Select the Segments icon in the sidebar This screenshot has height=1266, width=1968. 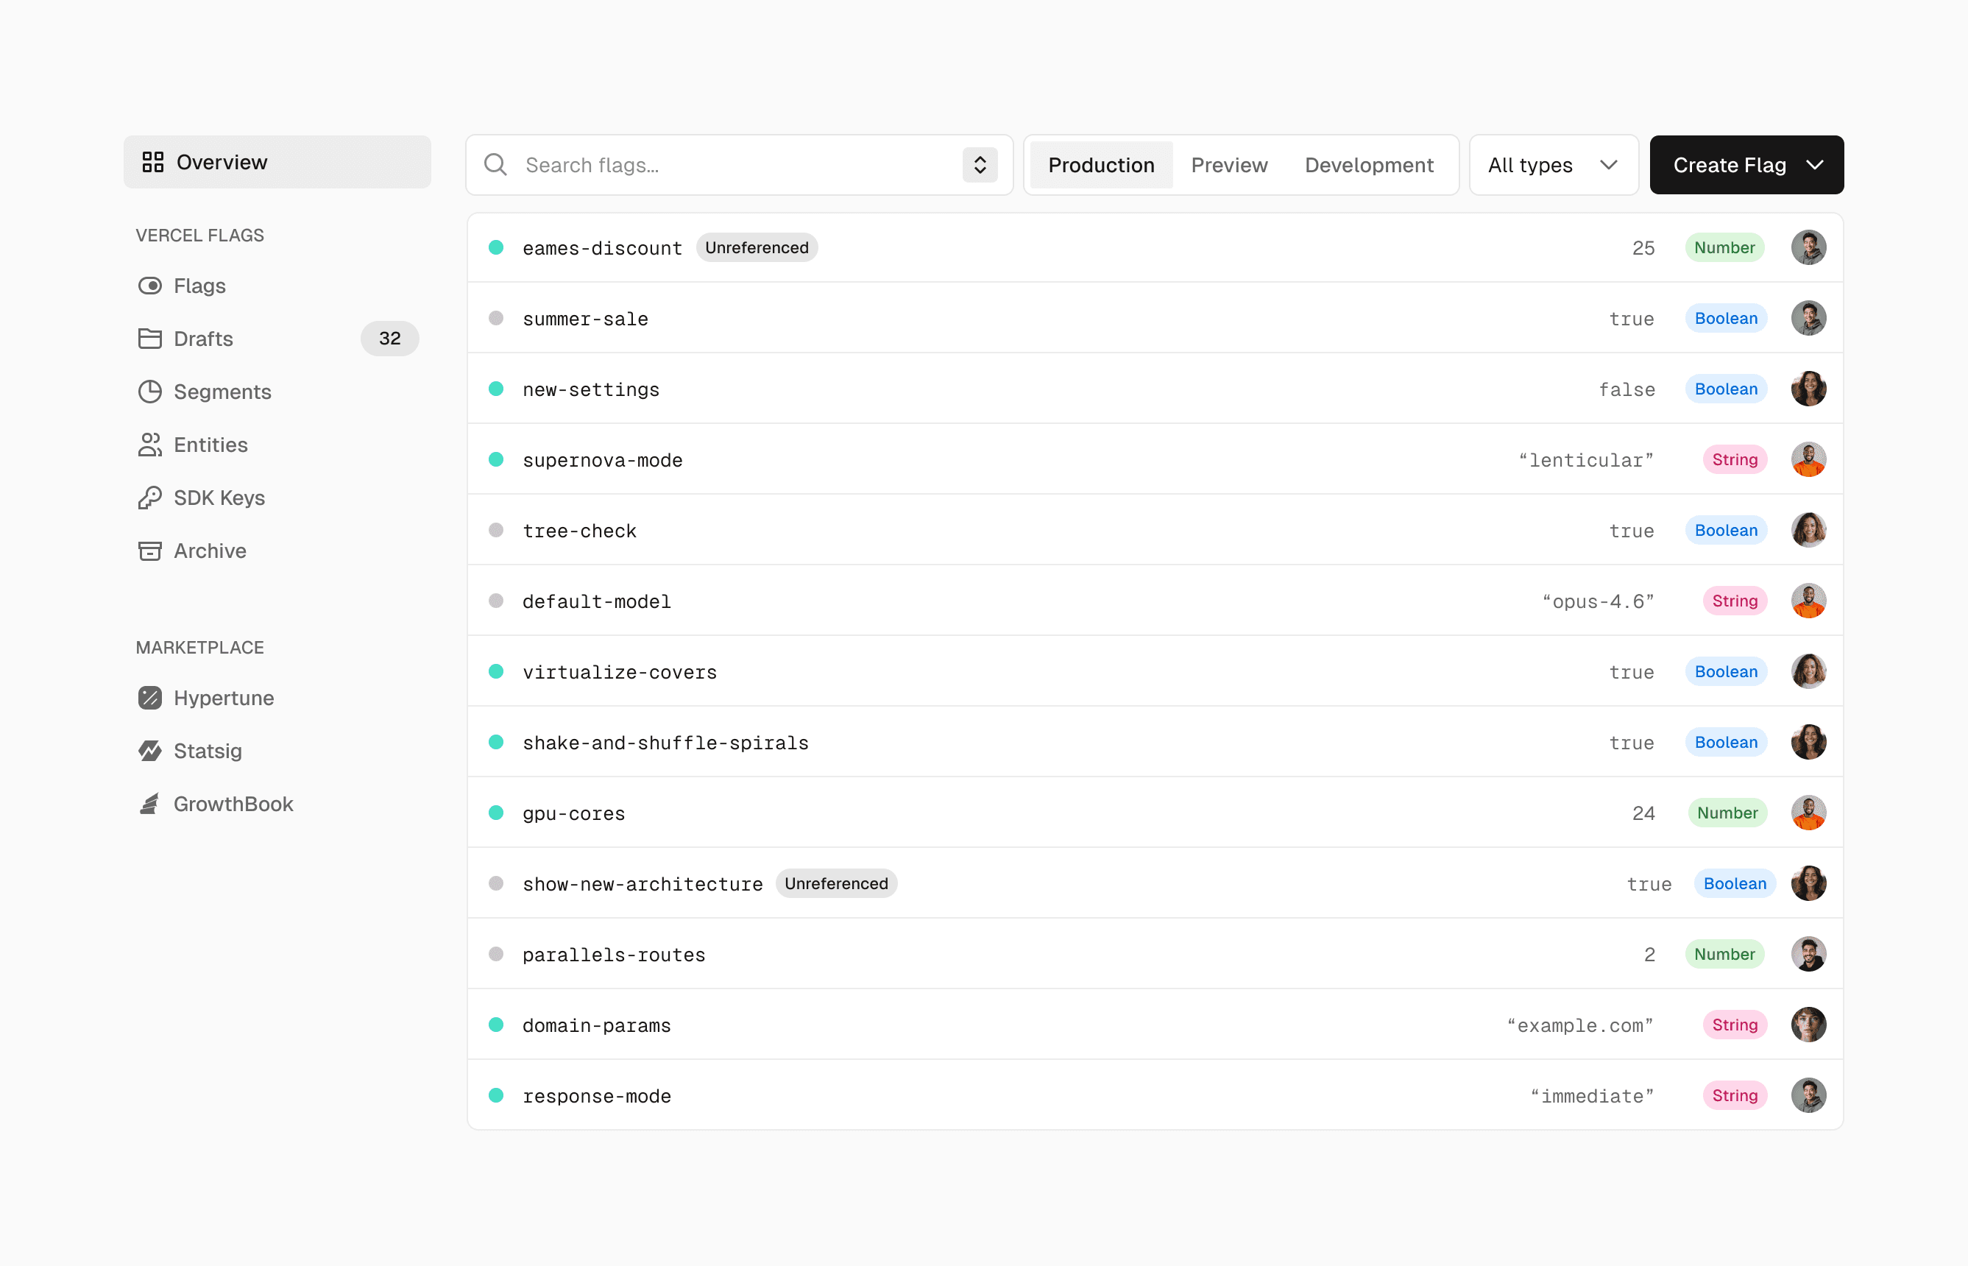[150, 392]
